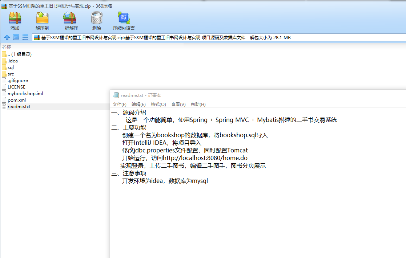Open the 压缩包语言 archive language tool

[124, 18]
